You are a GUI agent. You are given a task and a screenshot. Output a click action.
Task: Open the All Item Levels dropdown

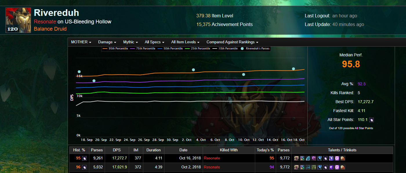[x=186, y=42]
